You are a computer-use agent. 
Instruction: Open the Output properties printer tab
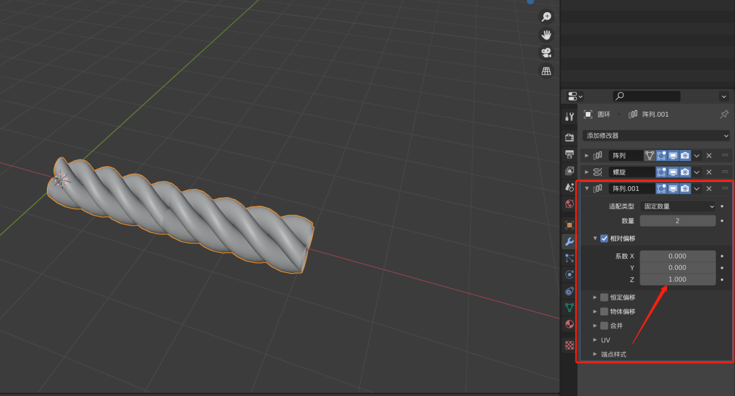(570, 154)
